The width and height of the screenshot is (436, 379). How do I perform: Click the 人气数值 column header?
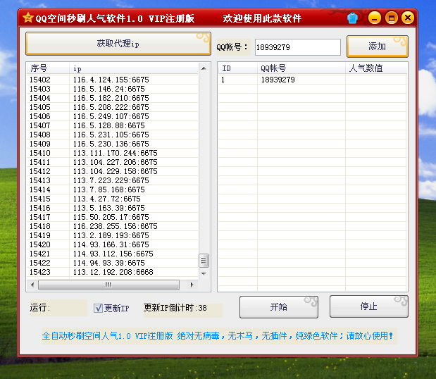click(x=376, y=68)
